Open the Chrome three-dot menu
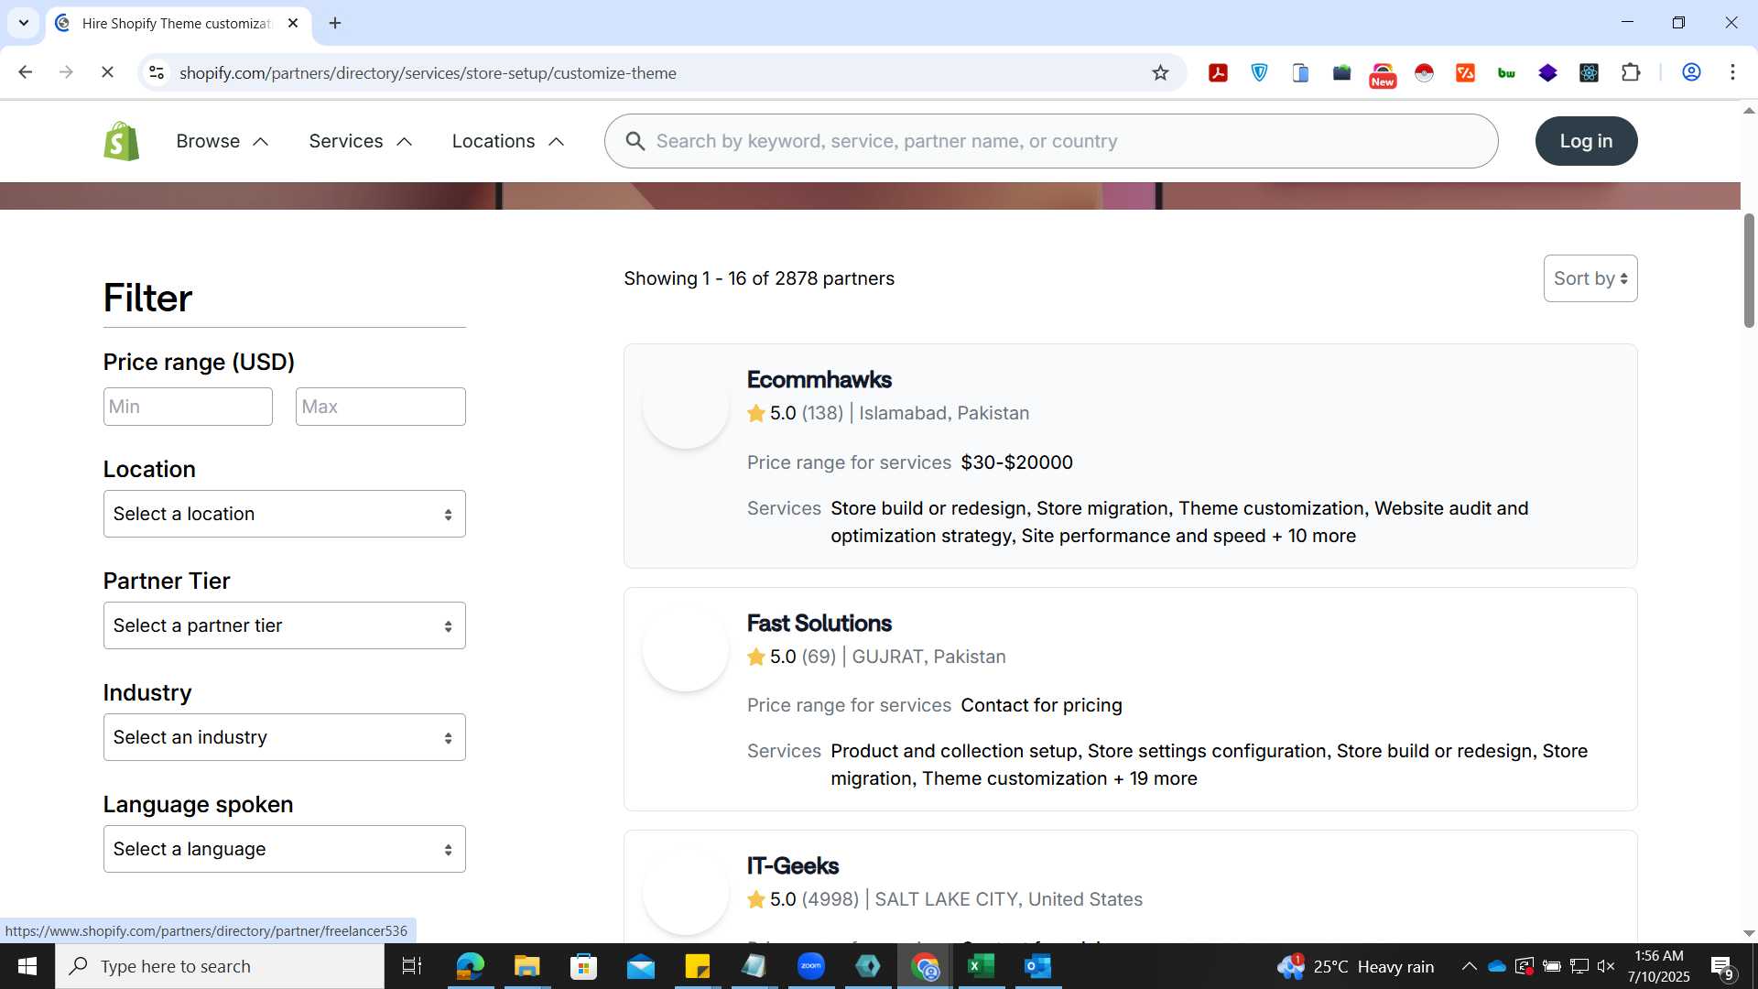This screenshot has width=1758, height=989. tap(1732, 72)
